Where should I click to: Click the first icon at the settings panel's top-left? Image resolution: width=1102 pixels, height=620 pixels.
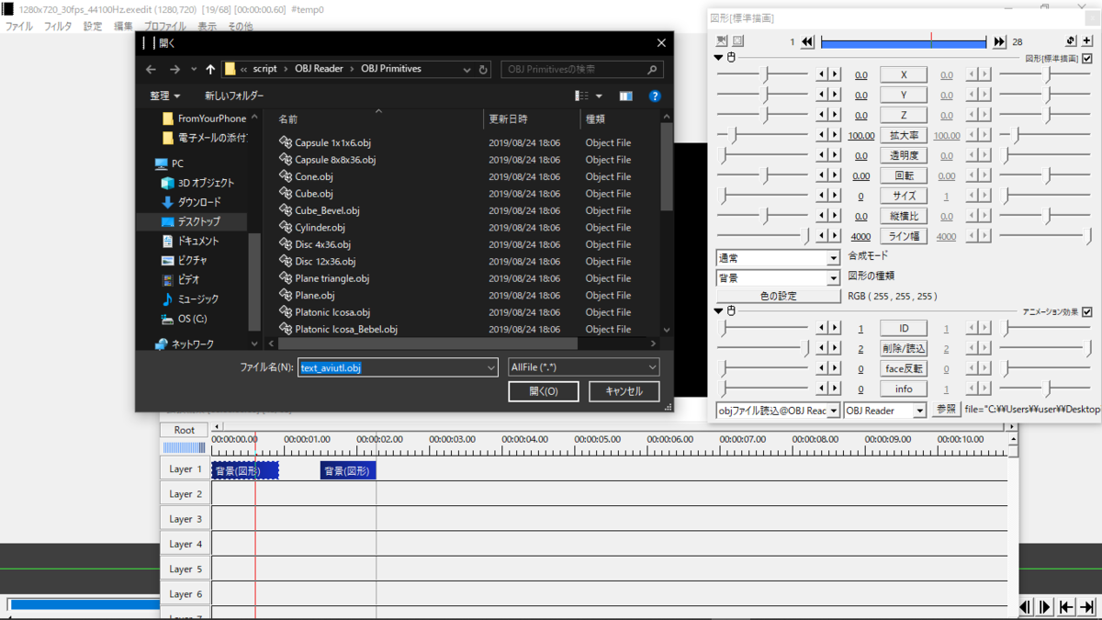pos(722,41)
